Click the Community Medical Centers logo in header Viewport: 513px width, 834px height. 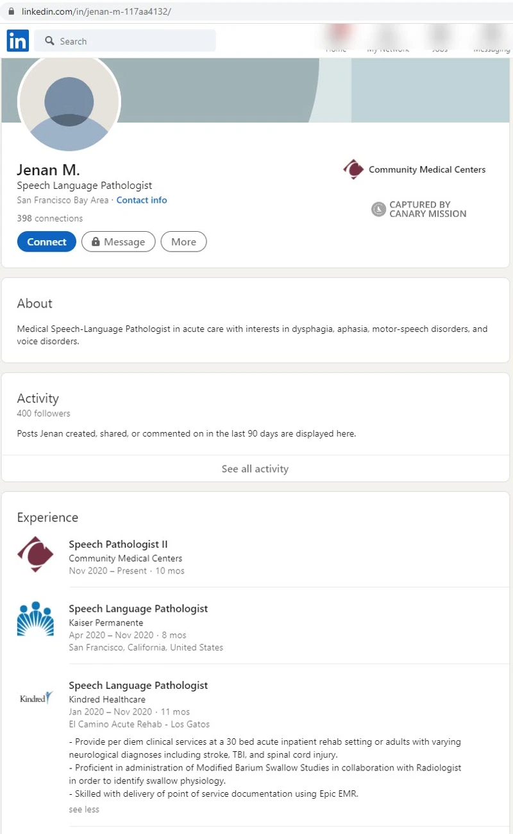(x=353, y=169)
